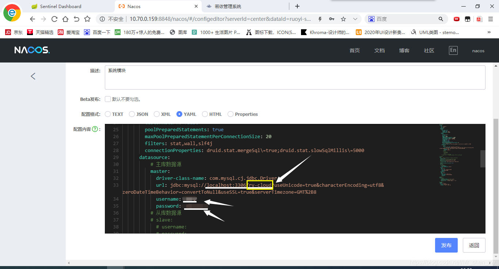The height and width of the screenshot is (269, 499).
Task: Open the 1000+ 生活图片 bookmark
Action: click(216, 32)
